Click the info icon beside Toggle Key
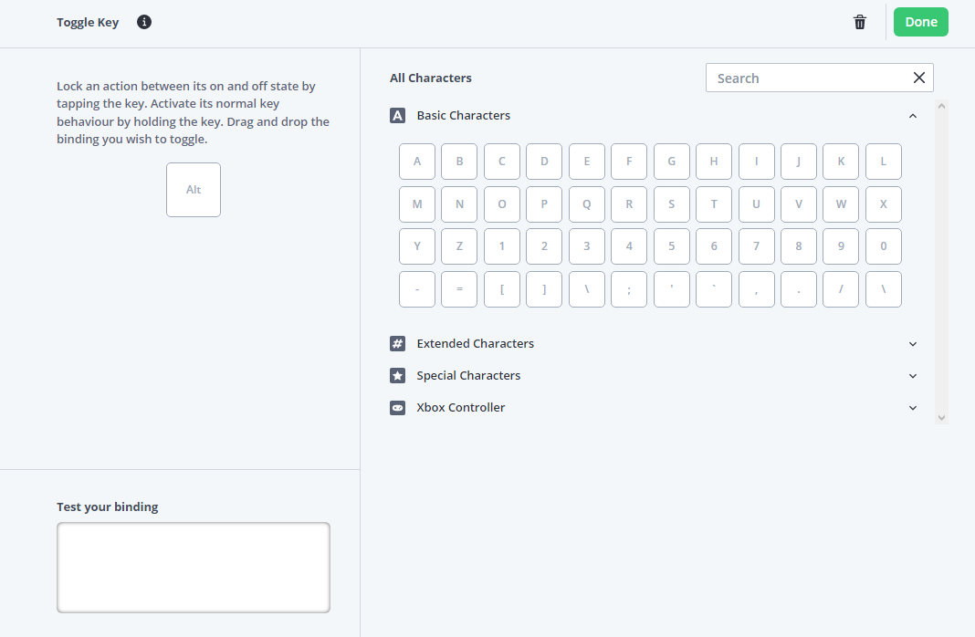The height and width of the screenshot is (637, 975). [x=144, y=22]
